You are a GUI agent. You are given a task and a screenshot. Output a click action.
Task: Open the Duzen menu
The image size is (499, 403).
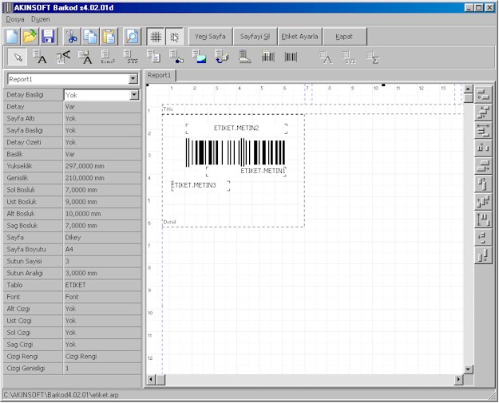point(41,19)
